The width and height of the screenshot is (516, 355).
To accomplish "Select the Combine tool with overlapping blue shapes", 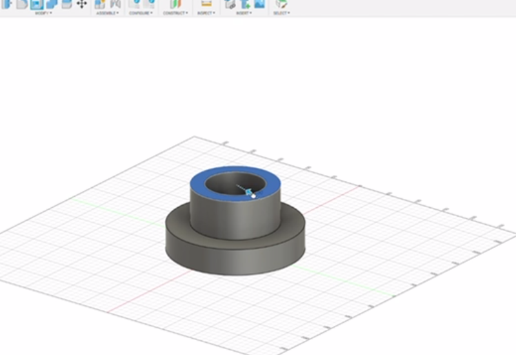I will [52, 4].
